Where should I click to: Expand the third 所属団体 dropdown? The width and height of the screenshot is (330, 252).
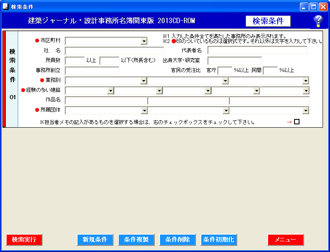coord(306,110)
